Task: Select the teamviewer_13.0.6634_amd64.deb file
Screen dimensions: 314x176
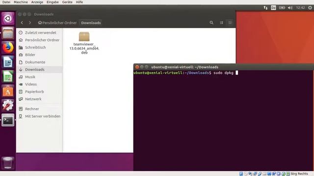Action: [x=84, y=43]
